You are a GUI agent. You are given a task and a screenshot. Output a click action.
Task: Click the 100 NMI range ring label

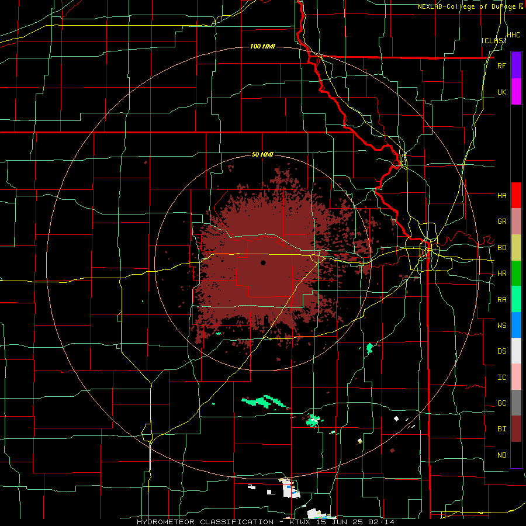pos(262,46)
